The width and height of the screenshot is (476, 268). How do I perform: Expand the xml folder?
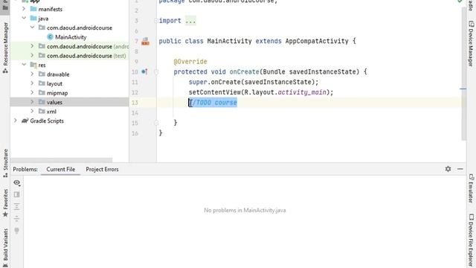[32, 111]
